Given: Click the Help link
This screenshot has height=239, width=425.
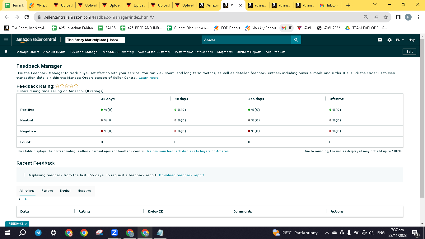Looking at the screenshot, I should click(412, 40).
